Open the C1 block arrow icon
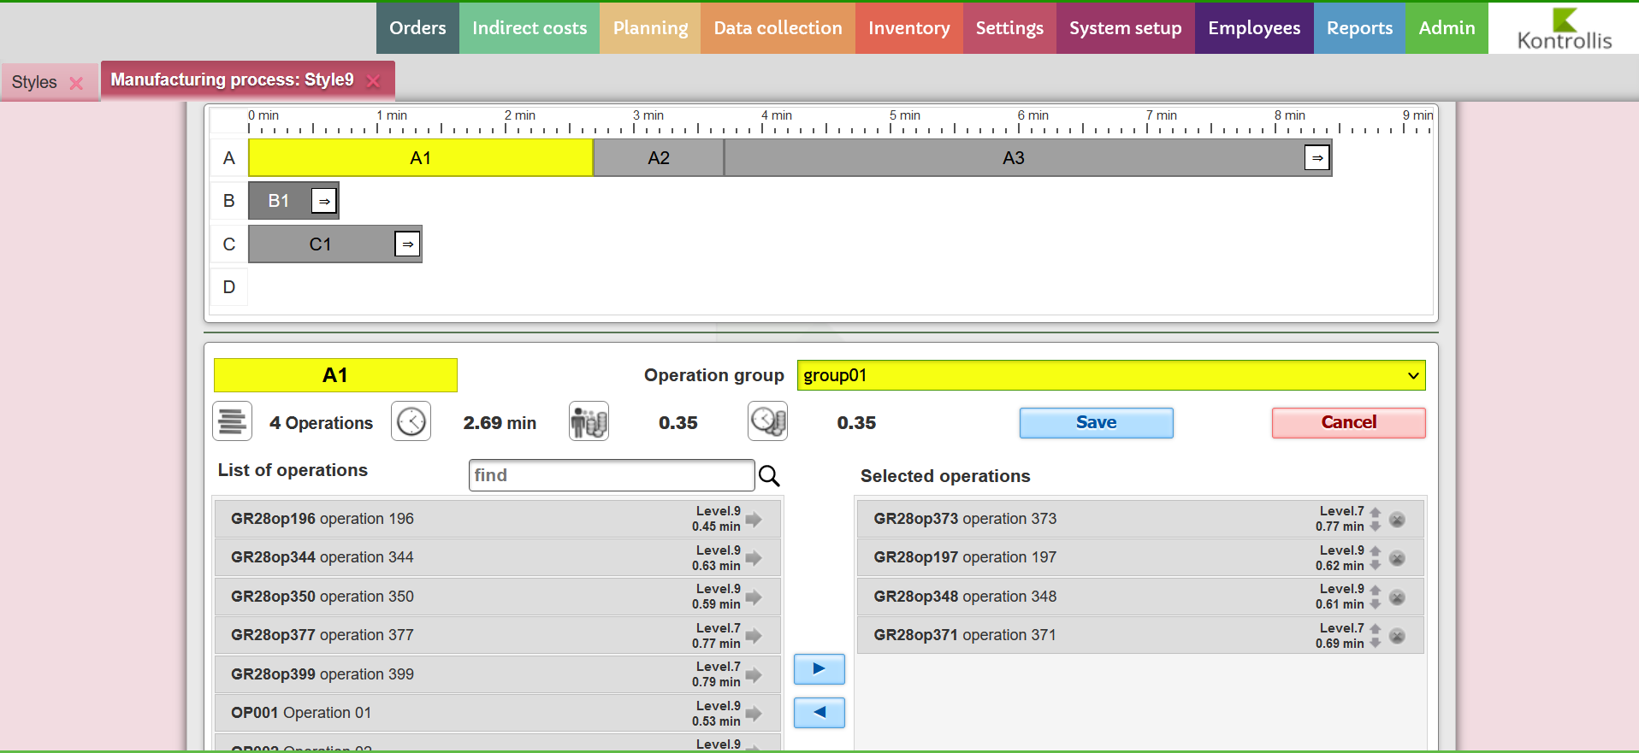 coord(407,244)
